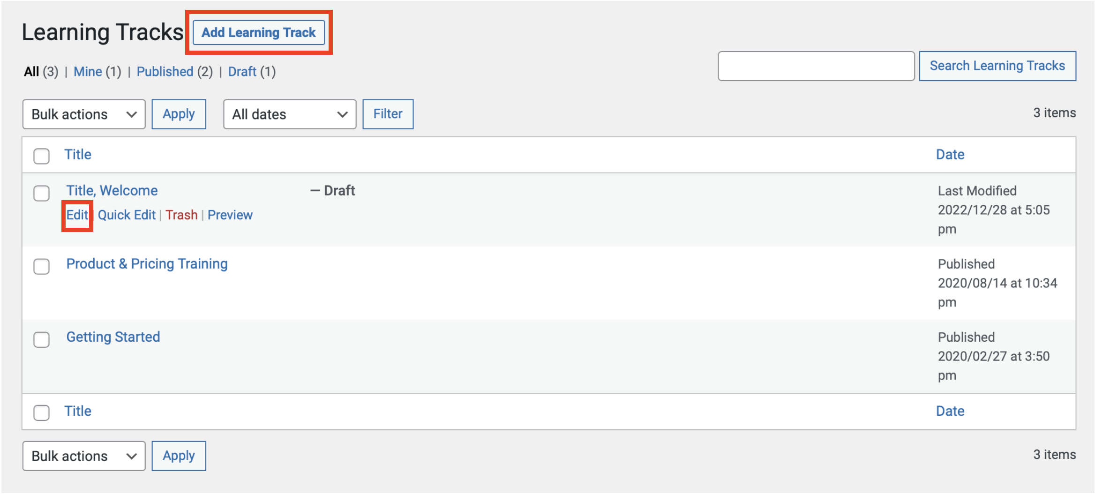Click the top '3 items' count
This screenshot has height=494, width=1095.
(x=1055, y=113)
